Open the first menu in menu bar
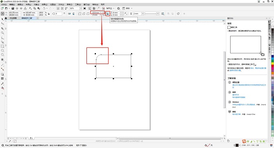Viewport: 274px width, 148px height. point(4,4)
